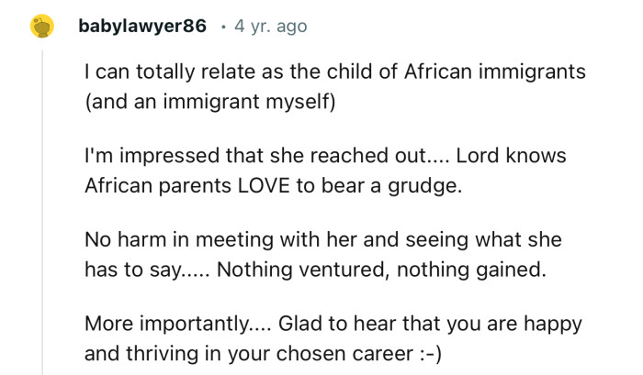Collapse the comment using the vertical thread line
The height and width of the screenshot is (375, 643).
(x=42, y=212)
